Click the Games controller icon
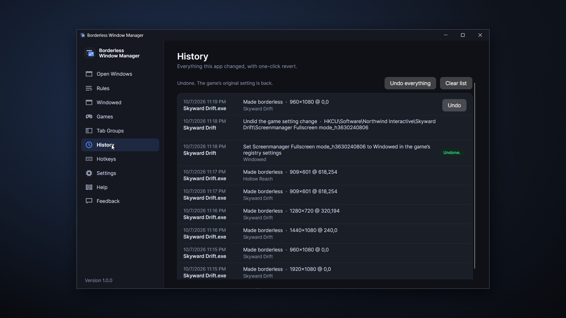 [x=89, y=117]
